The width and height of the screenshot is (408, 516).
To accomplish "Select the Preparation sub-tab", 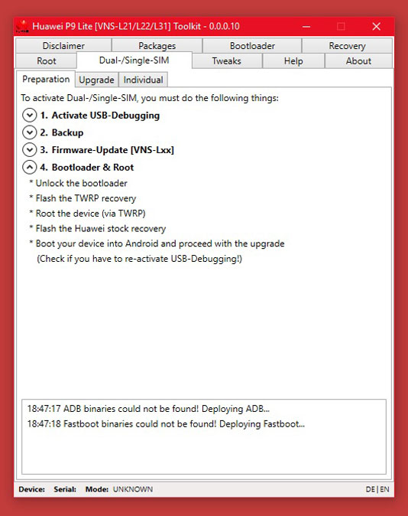I will coord(46,80).
